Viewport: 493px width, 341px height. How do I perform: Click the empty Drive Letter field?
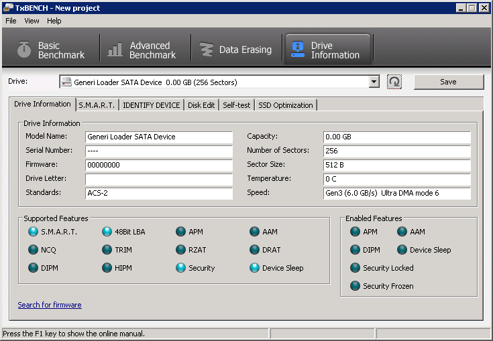point(159,179)
